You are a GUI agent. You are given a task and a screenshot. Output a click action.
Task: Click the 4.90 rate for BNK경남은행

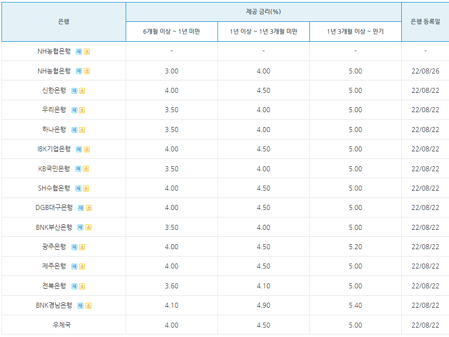click(263, 306)
